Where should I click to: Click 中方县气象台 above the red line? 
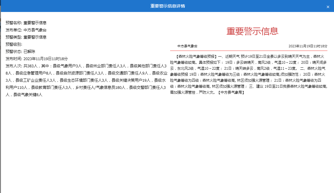[x=188, y=46]
